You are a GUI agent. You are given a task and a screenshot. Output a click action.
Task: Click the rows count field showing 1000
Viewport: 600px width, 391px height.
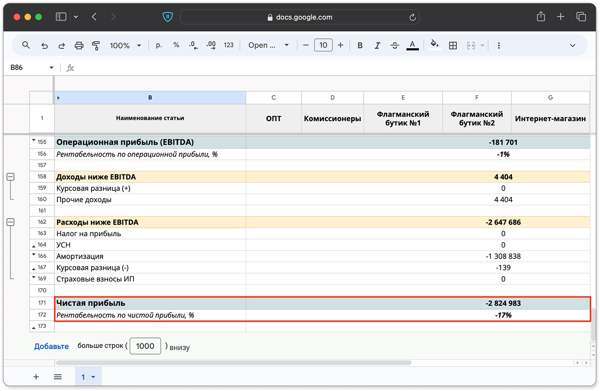tap(145, 346)
